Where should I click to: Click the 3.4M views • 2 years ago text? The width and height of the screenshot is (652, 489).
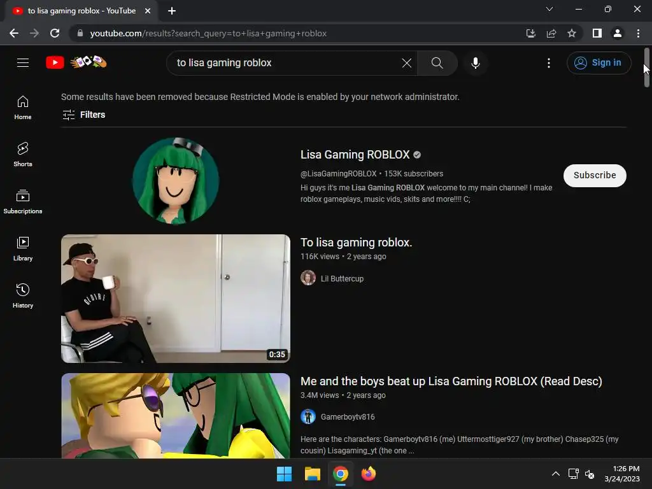(343, 395)
